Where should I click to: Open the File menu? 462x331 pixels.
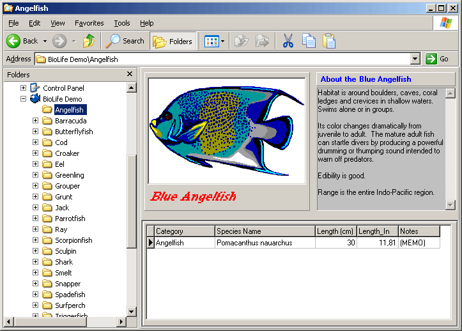[13, 23]
